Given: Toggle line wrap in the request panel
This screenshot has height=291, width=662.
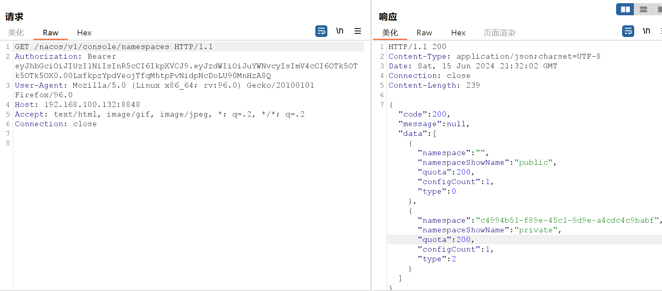Looking at the screenshot, I should pos(321,31).
